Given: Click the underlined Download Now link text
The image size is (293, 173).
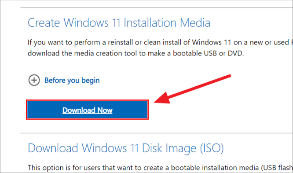Looking at the screenshot, I should pyautogui.click(x=87, y=110).
